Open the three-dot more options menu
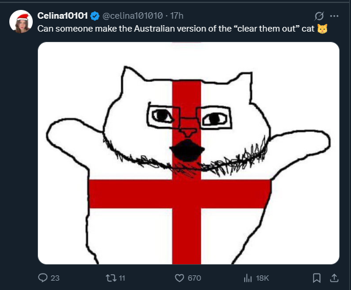 click(x=334, y=16)
